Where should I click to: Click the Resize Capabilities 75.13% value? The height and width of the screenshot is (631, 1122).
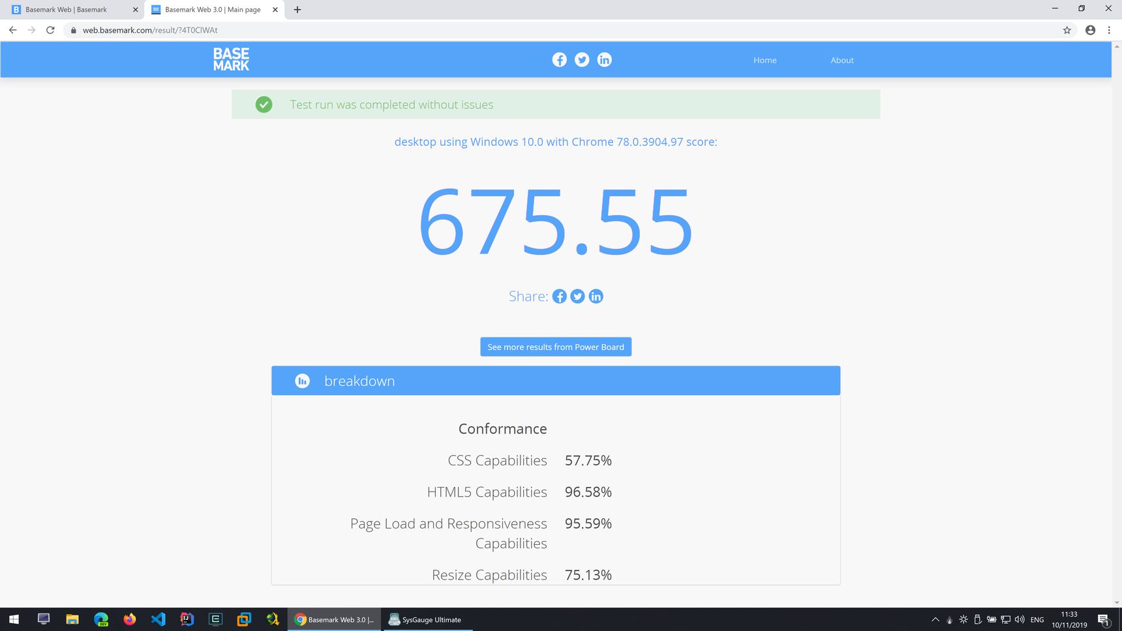pyautogui.click(x=588, y=575)
